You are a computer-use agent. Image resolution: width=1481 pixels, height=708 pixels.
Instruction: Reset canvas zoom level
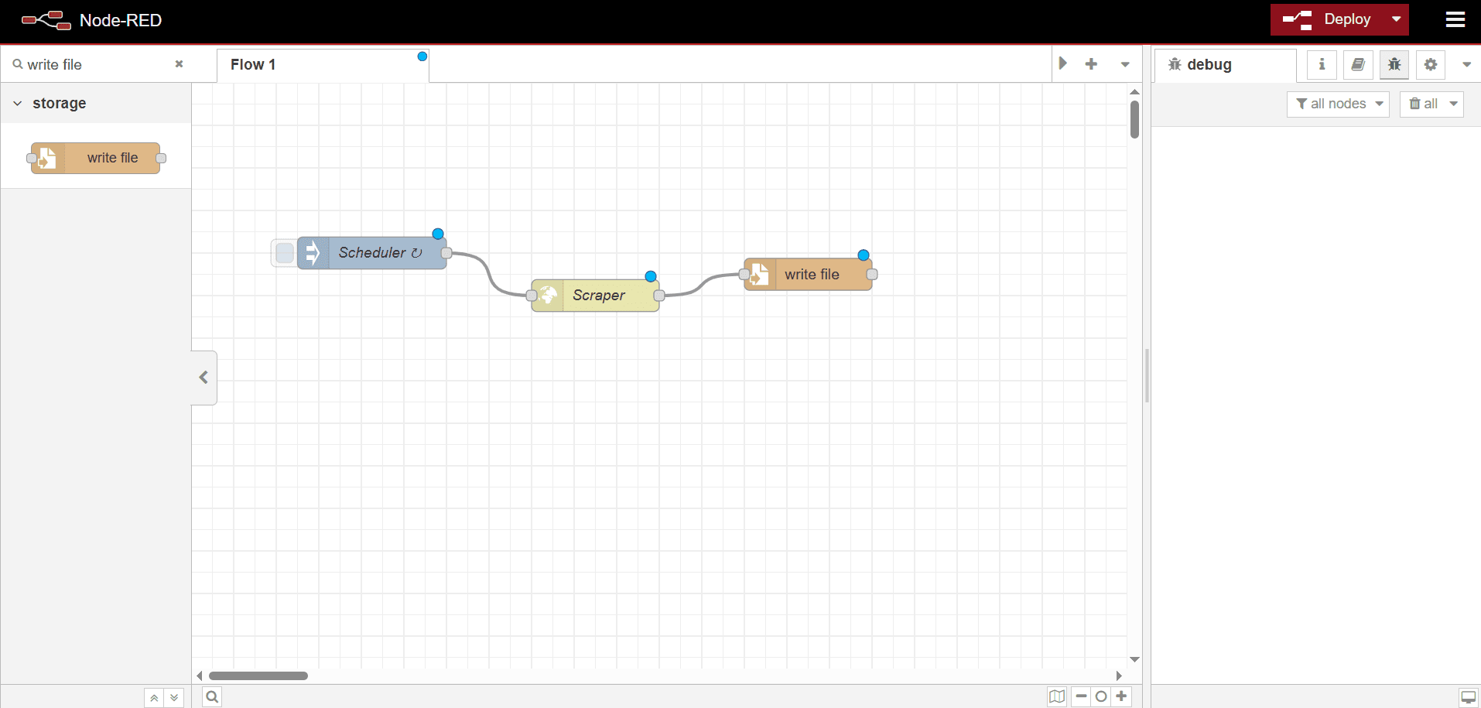point(1101,696)
